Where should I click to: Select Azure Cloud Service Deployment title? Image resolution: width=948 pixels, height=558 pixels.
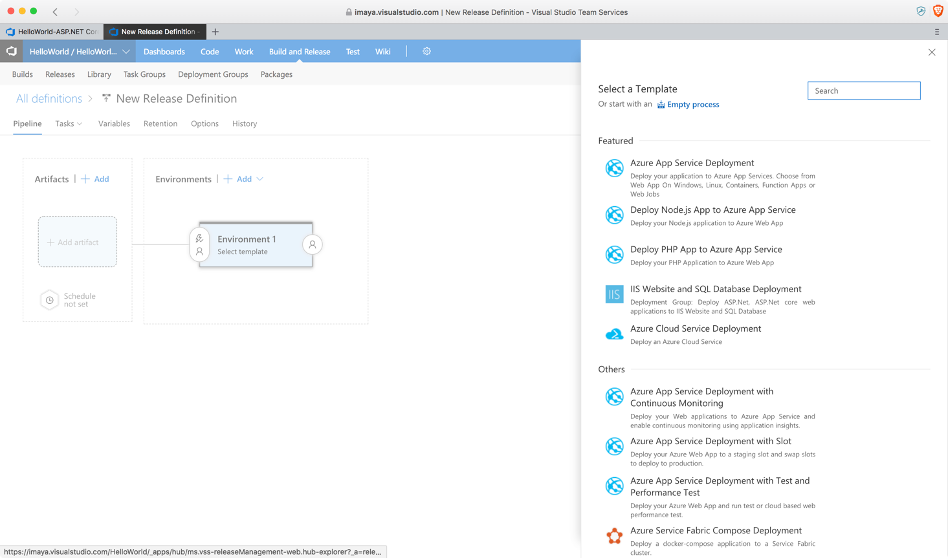[x=696, y=328]
